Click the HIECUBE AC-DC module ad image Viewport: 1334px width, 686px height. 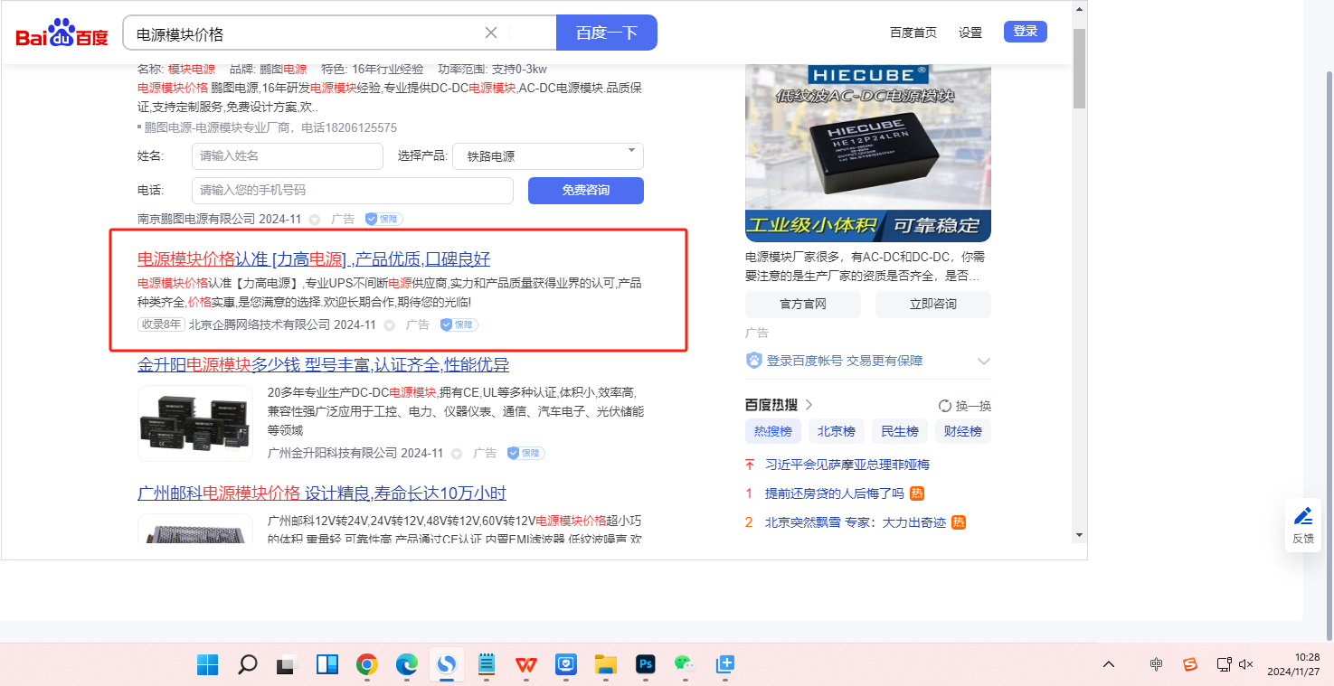(868, 152)
